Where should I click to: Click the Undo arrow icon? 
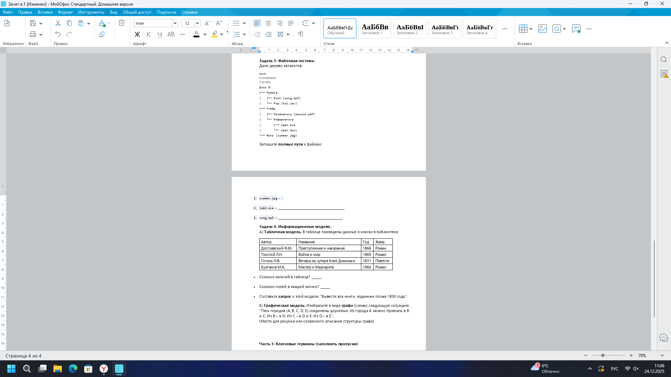pos(58,34)
